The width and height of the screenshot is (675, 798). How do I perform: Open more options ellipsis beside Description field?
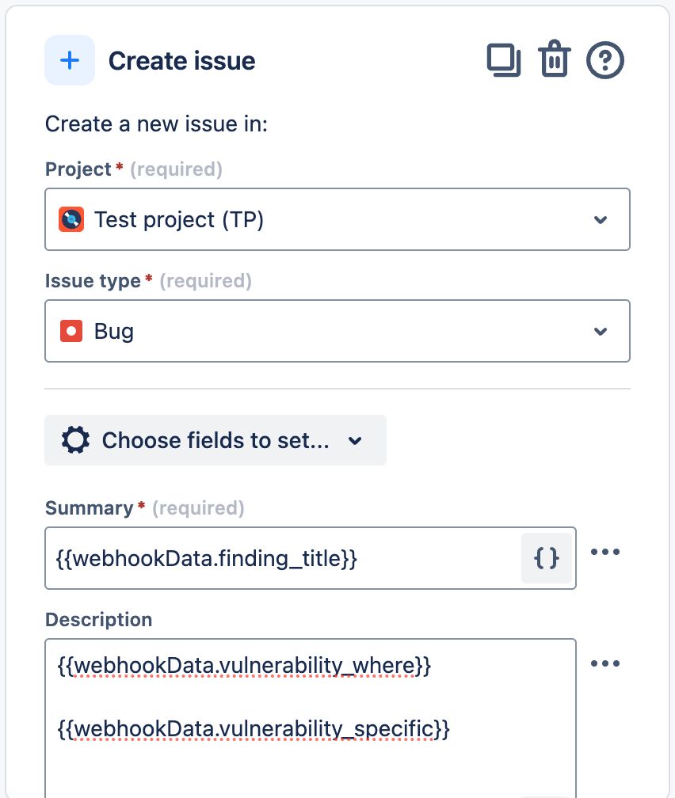(605, 663)
